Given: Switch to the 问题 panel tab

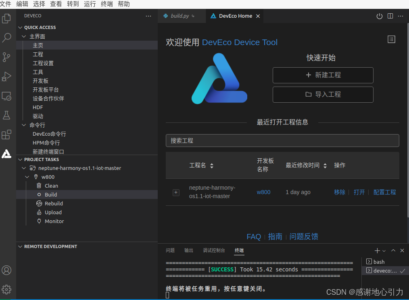Looking at the screenshot, I should (170, 250).
